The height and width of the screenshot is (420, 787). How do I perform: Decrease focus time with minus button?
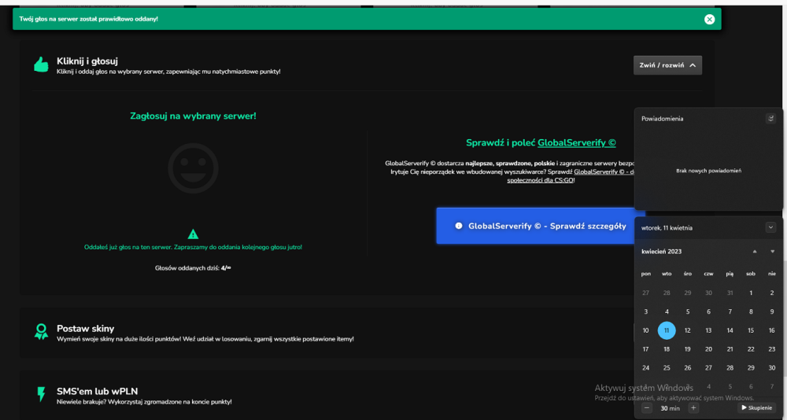648,408
